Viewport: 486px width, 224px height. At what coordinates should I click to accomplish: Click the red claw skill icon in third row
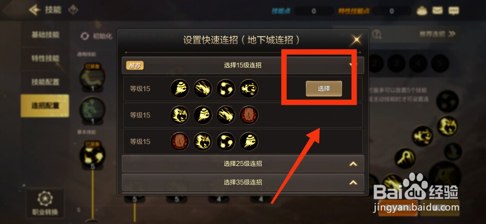point(180,141)
